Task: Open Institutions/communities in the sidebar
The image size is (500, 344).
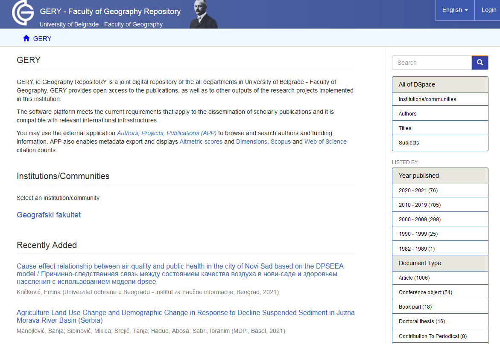Action: [x=427, y=99]
